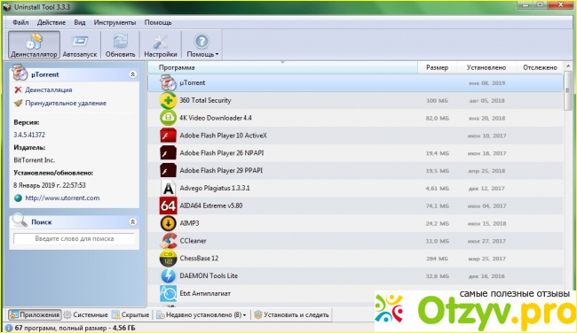The width and height of the screenshot is (577, 333).
Task: Select the DAEMON Tools Lite icon
Action: [x=168, y=275]
